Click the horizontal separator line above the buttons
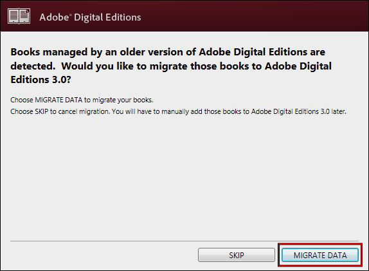369x271 pixels. pos(184,241)
